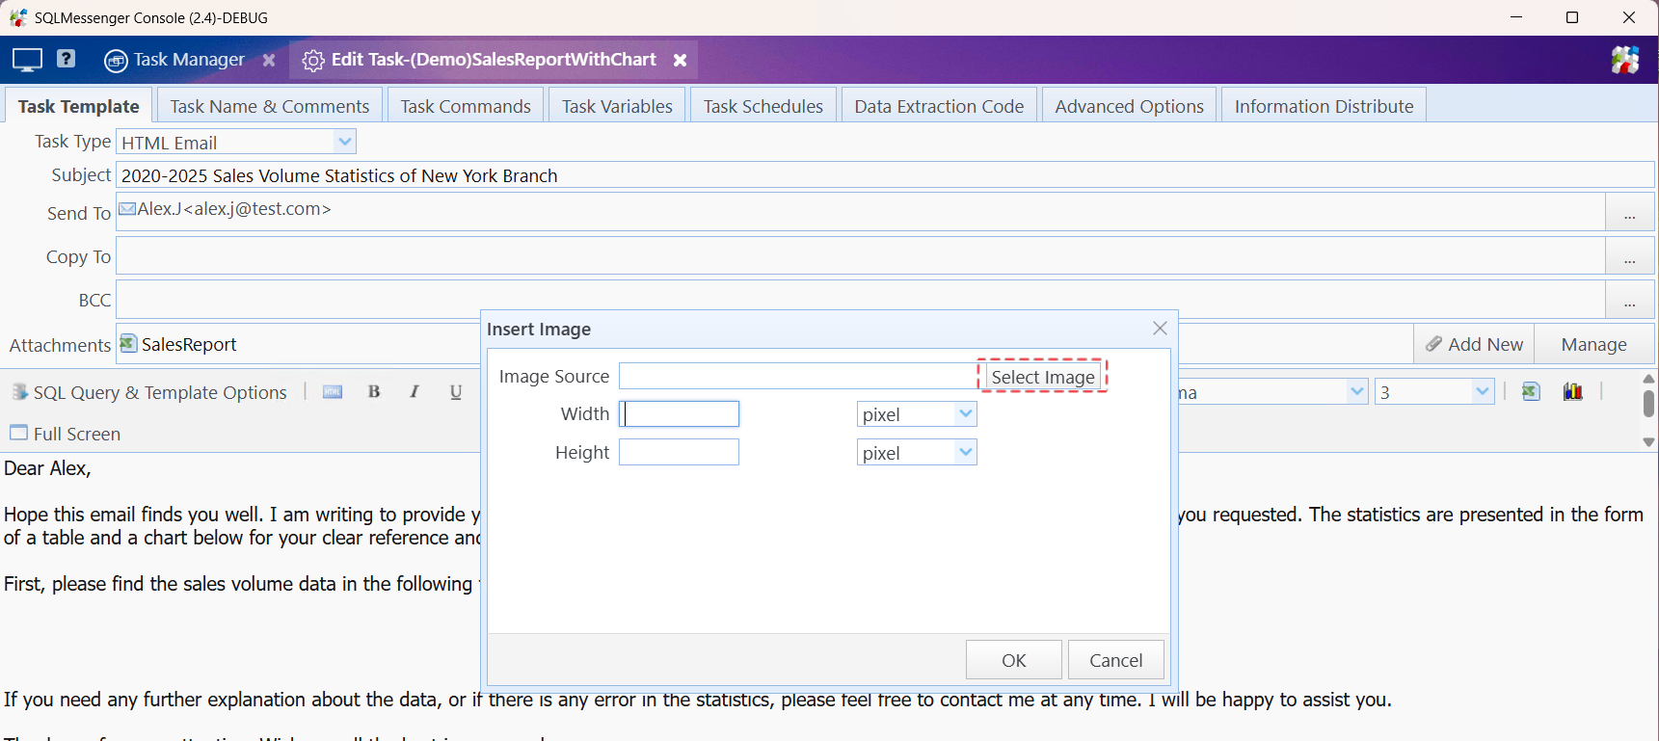Switch to the Task Schedules tab
1659x741 pixels.
[763, 106]
